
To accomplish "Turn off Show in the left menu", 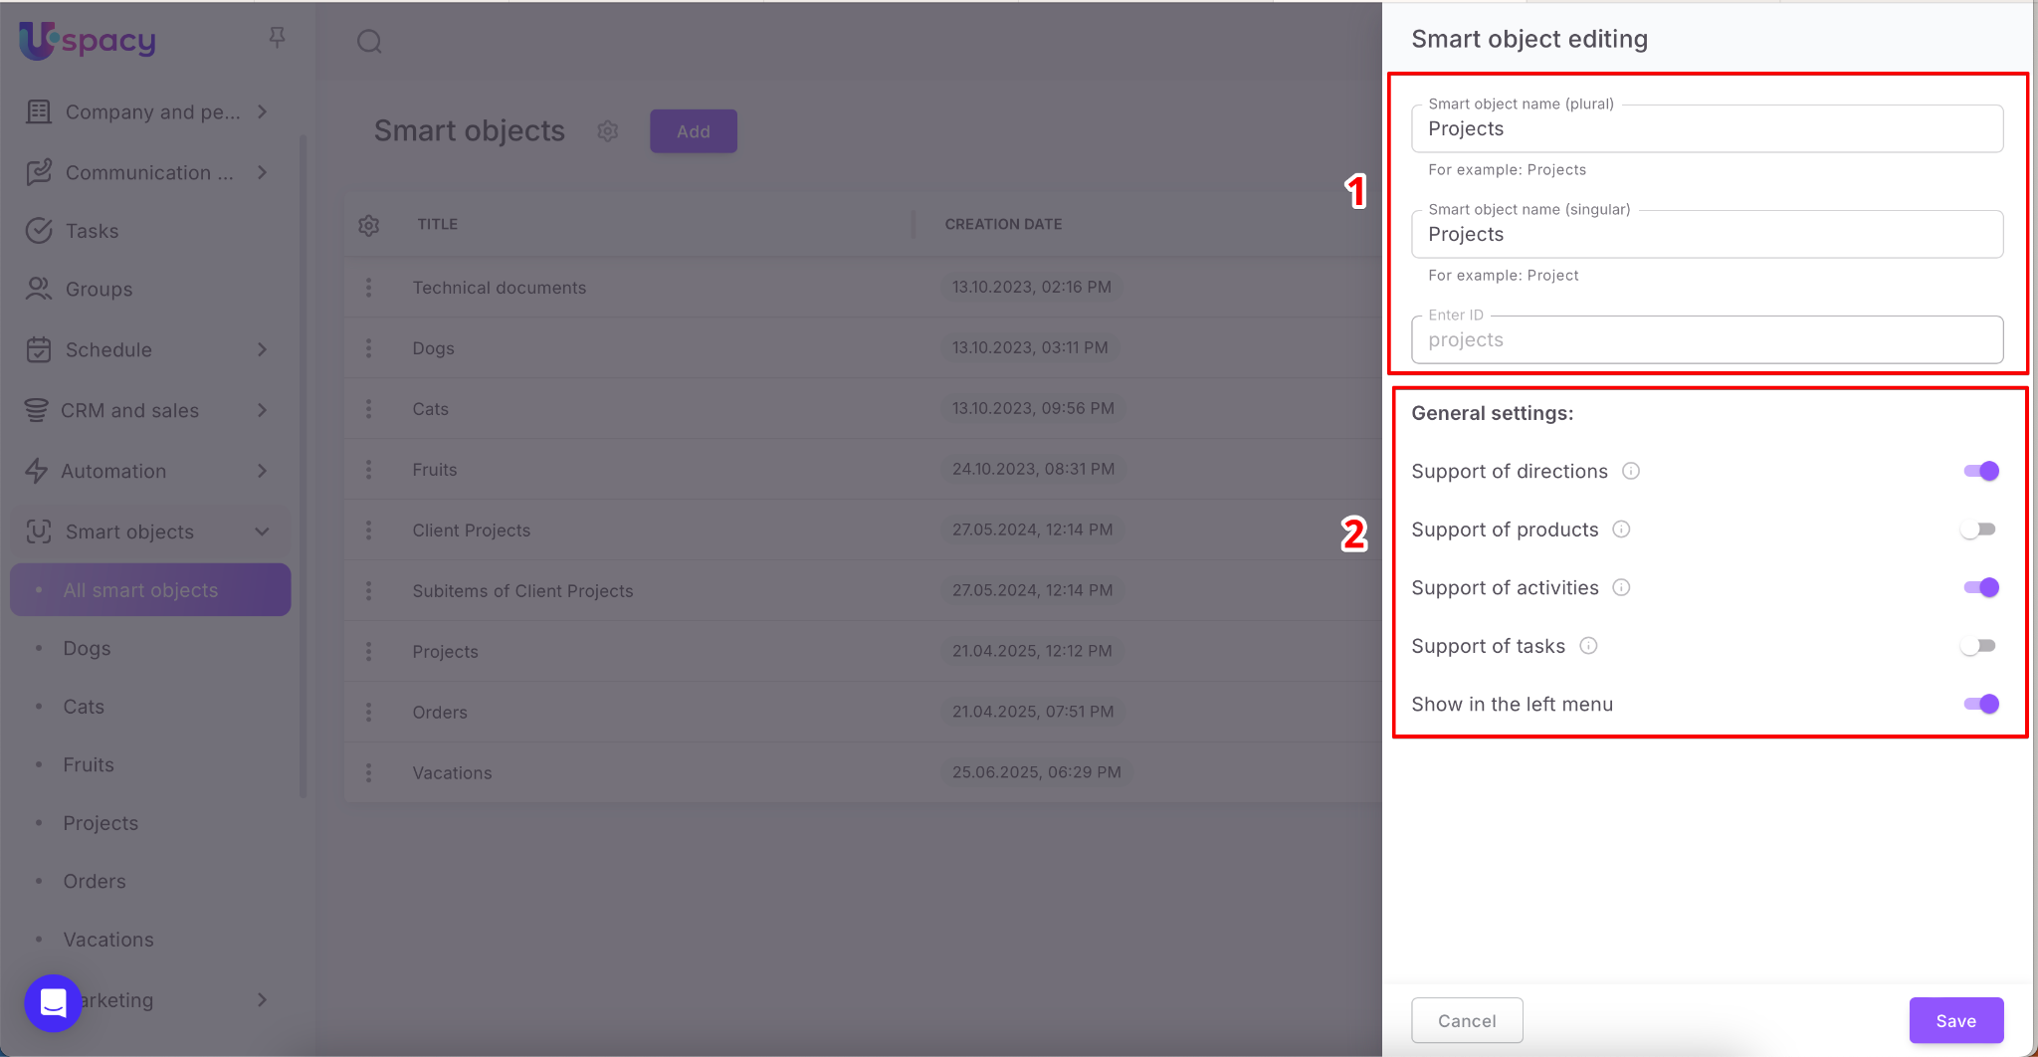I will point(1980,704).
